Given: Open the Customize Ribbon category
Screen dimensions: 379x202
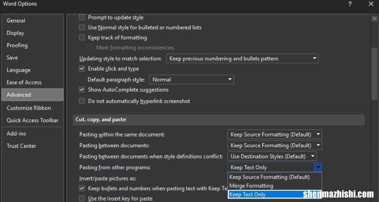Looking at the screenshot, I should coord(32,108).
